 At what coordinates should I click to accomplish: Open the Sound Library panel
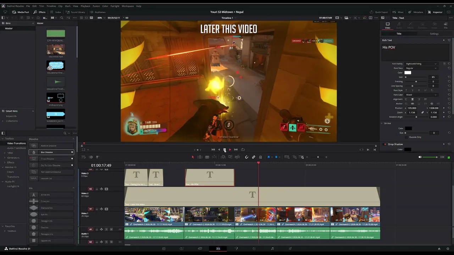(x=76, y=12)
